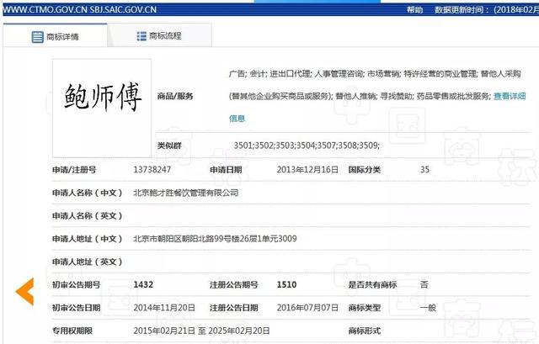Click the orange previous arrow
539x344 pixels.
pyautogui.click(x=24, y=292)
